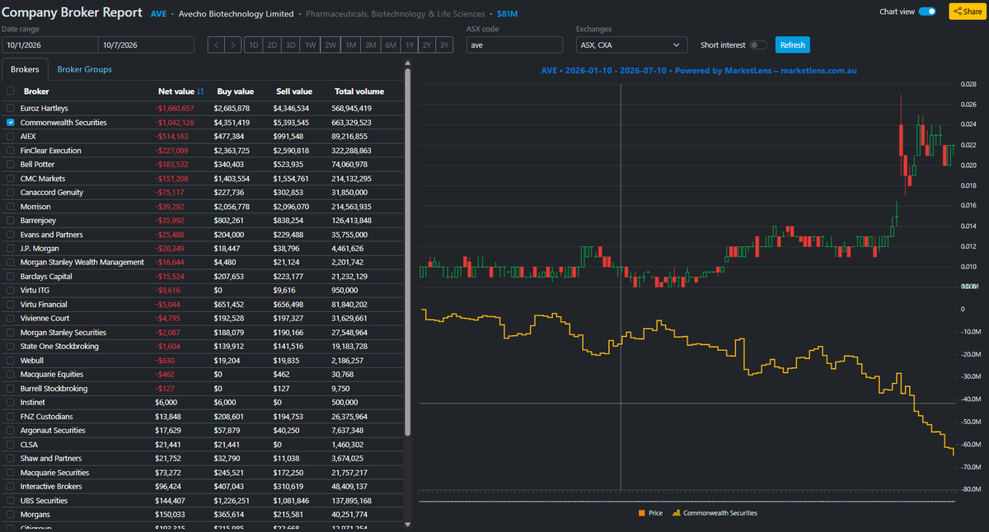Click the broker table vertical scrollbar

point(408,251)
